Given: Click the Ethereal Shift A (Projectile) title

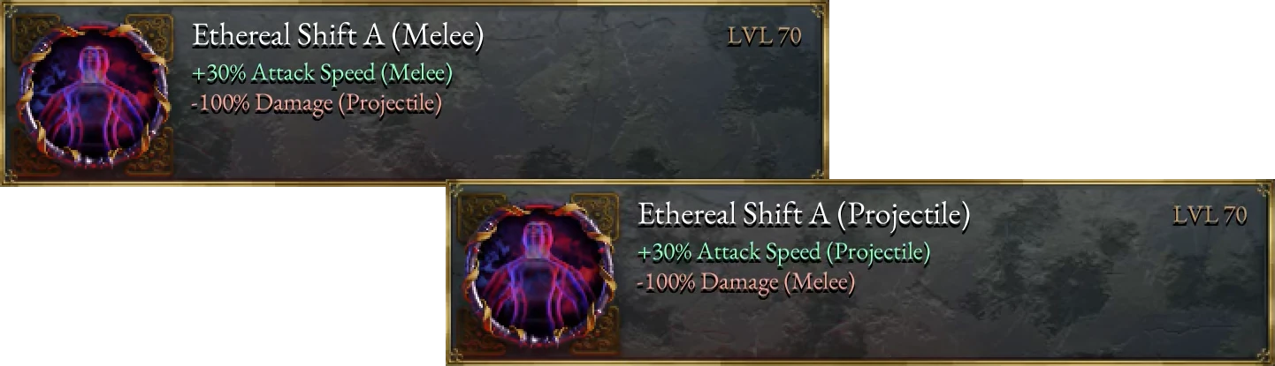Looking at the screenshot, I should (804, 216).
